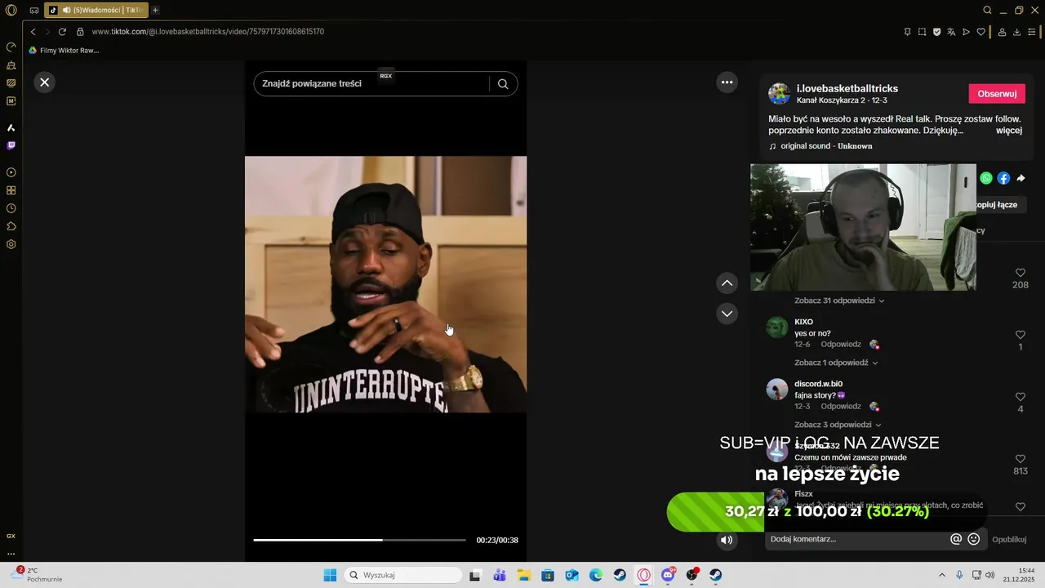
Task: Switch to the TikTok Wiadomości browser tab
Action: click(x=96, y=10)
